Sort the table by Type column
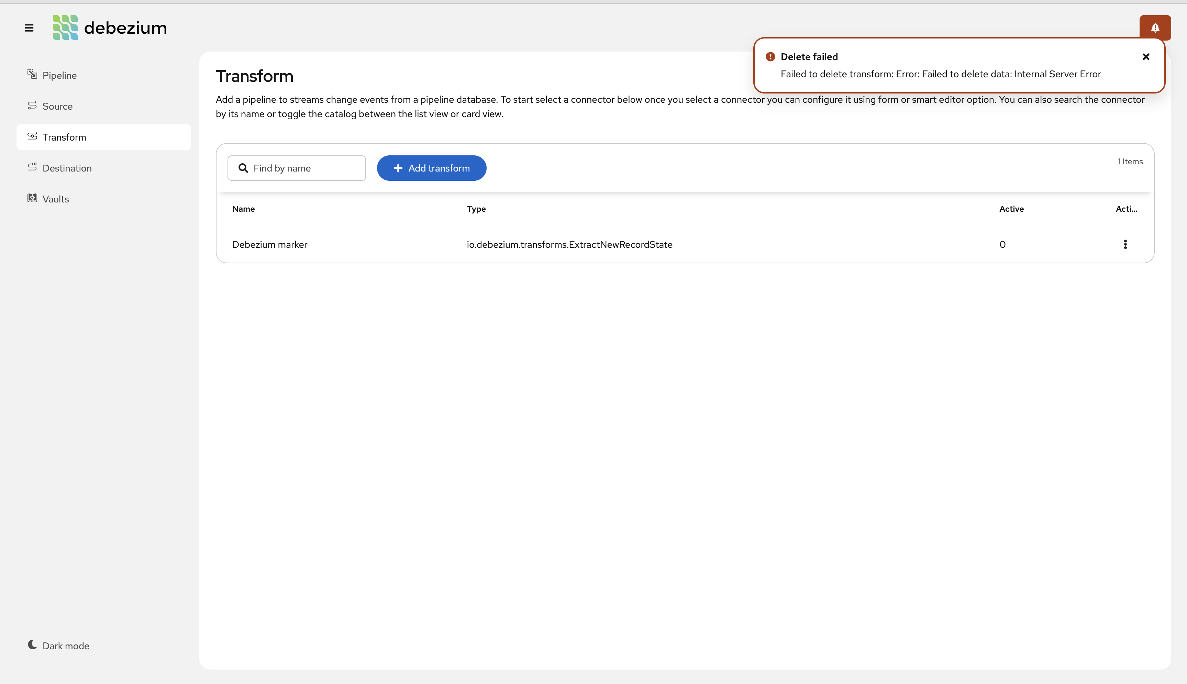This screenshot has width=1187, height=684. pos(476,209)
